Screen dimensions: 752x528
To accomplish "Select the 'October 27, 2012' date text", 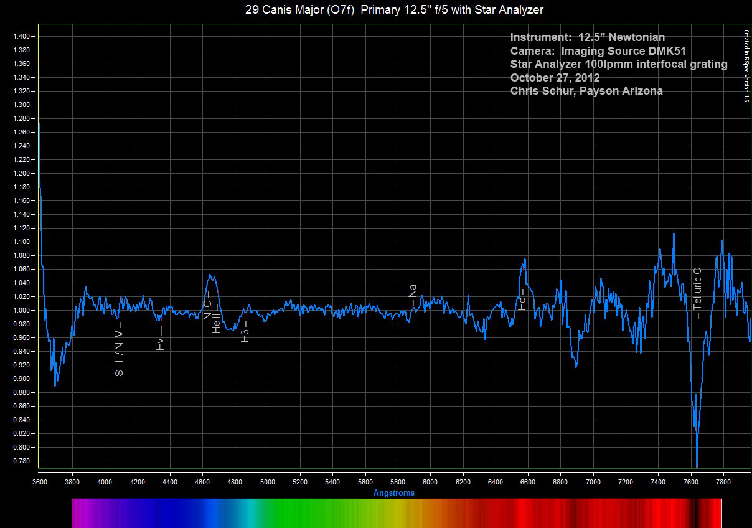I will click(x=555, y=78).
